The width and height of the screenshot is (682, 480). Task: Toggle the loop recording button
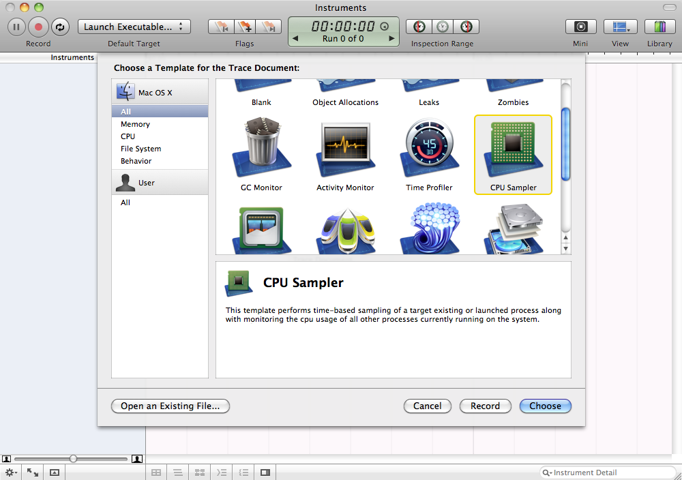pyautogui.click(x=59, y=27)
